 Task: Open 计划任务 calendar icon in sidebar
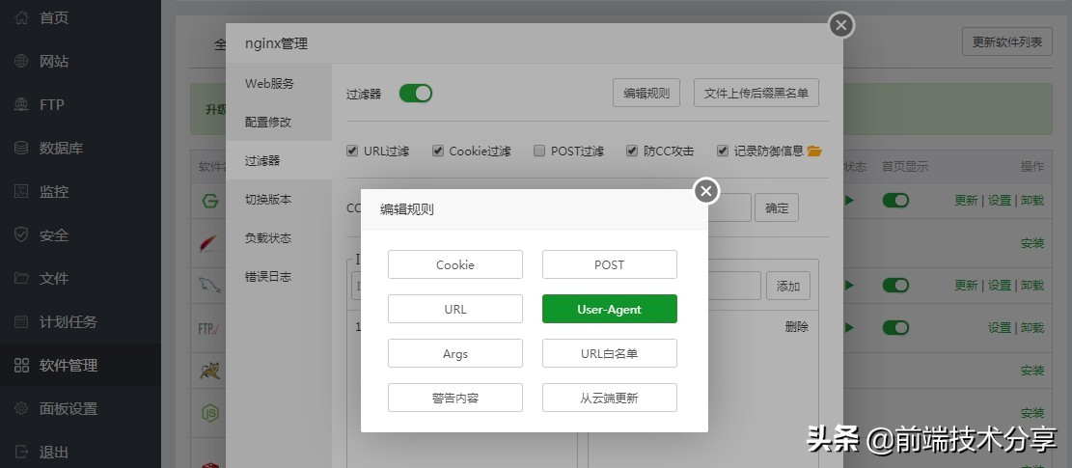(x=21, y=321)
